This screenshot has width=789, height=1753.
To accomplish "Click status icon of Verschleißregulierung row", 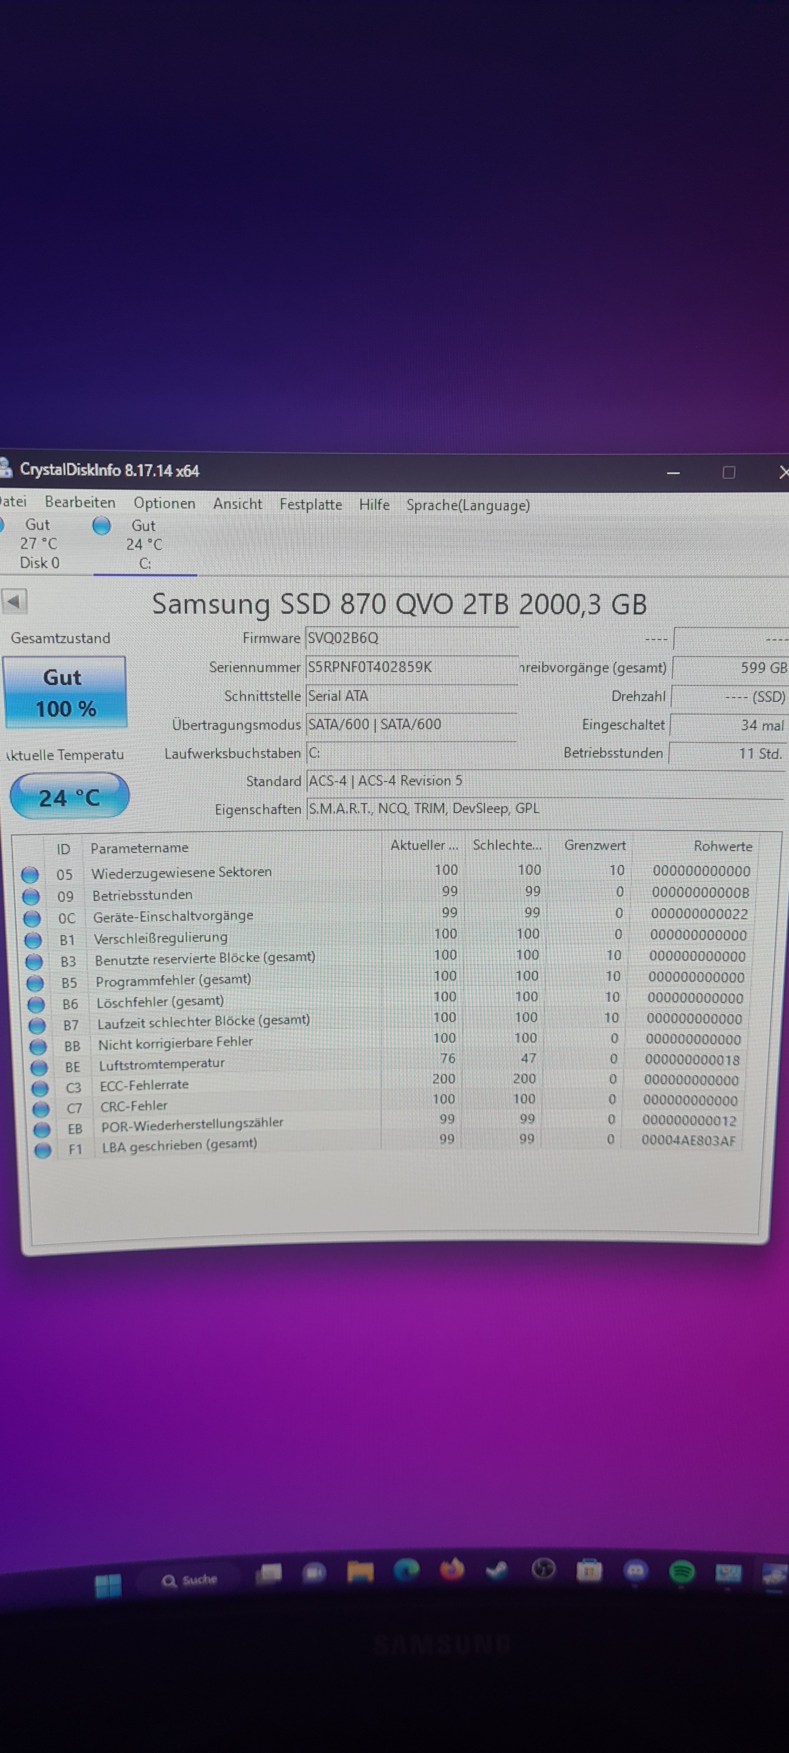I will point(33,940).
